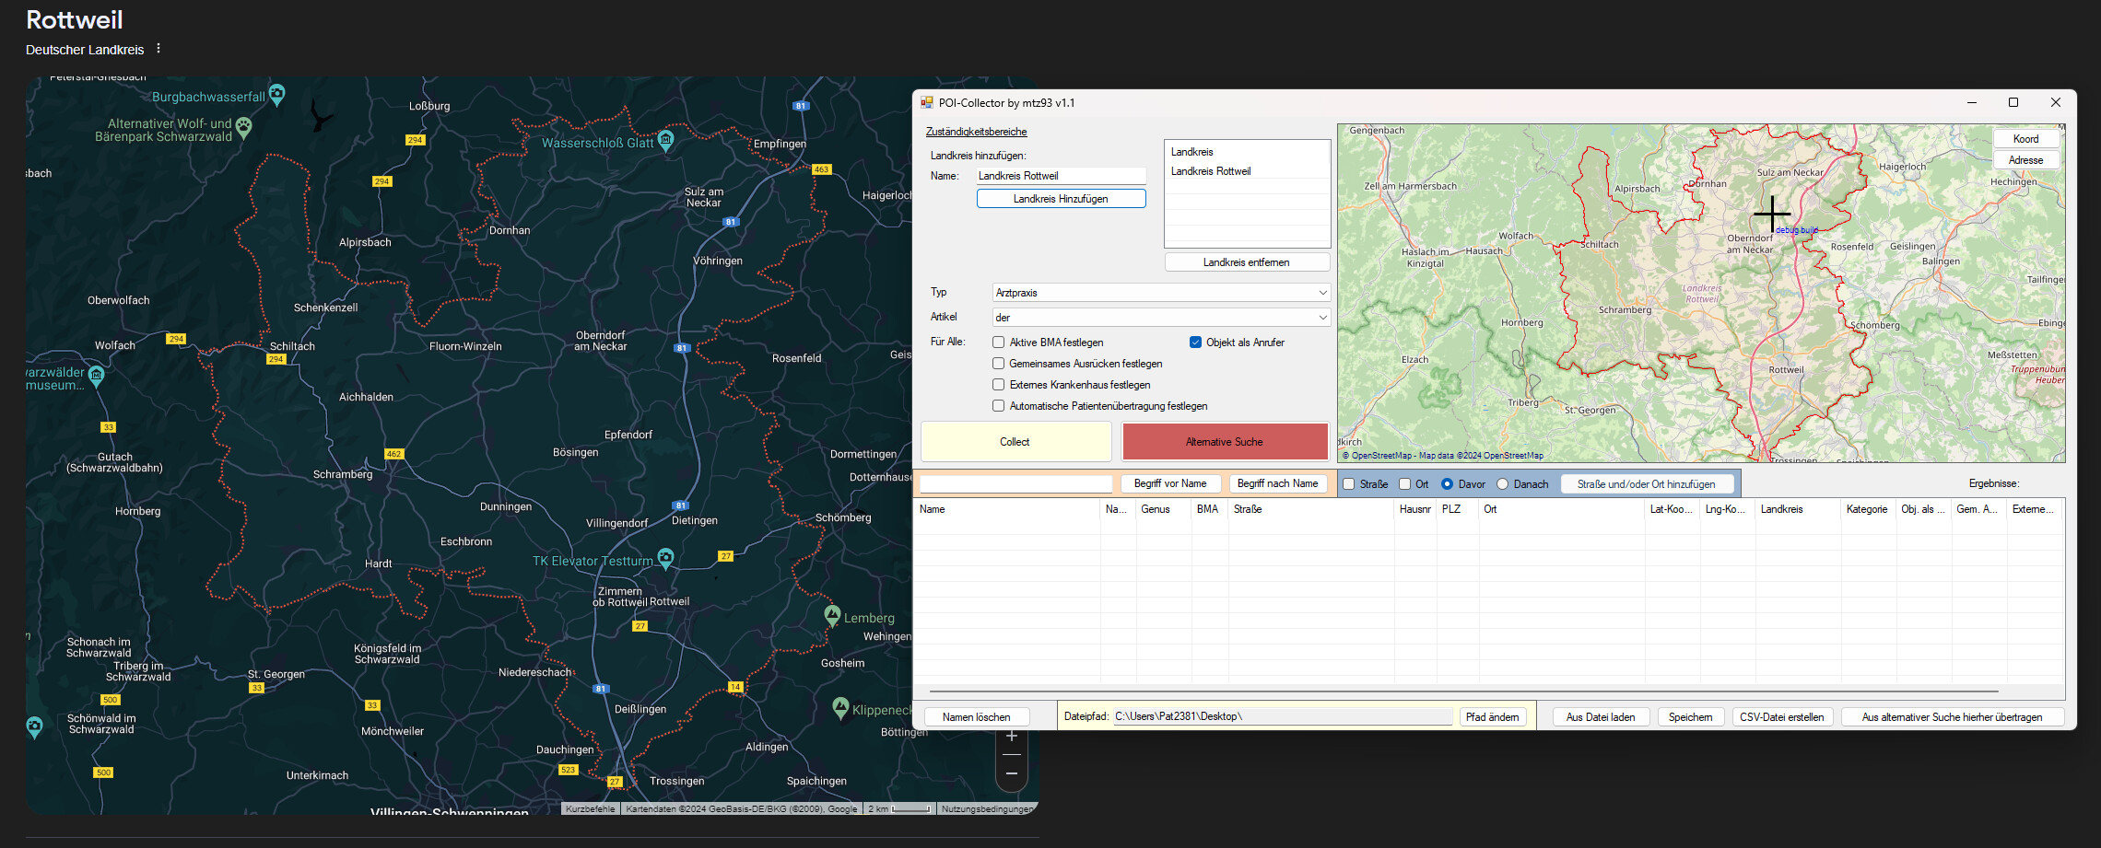Click the Dateipfad text field
This screenshot has width=2101, height=848.
coord(1283,716)
